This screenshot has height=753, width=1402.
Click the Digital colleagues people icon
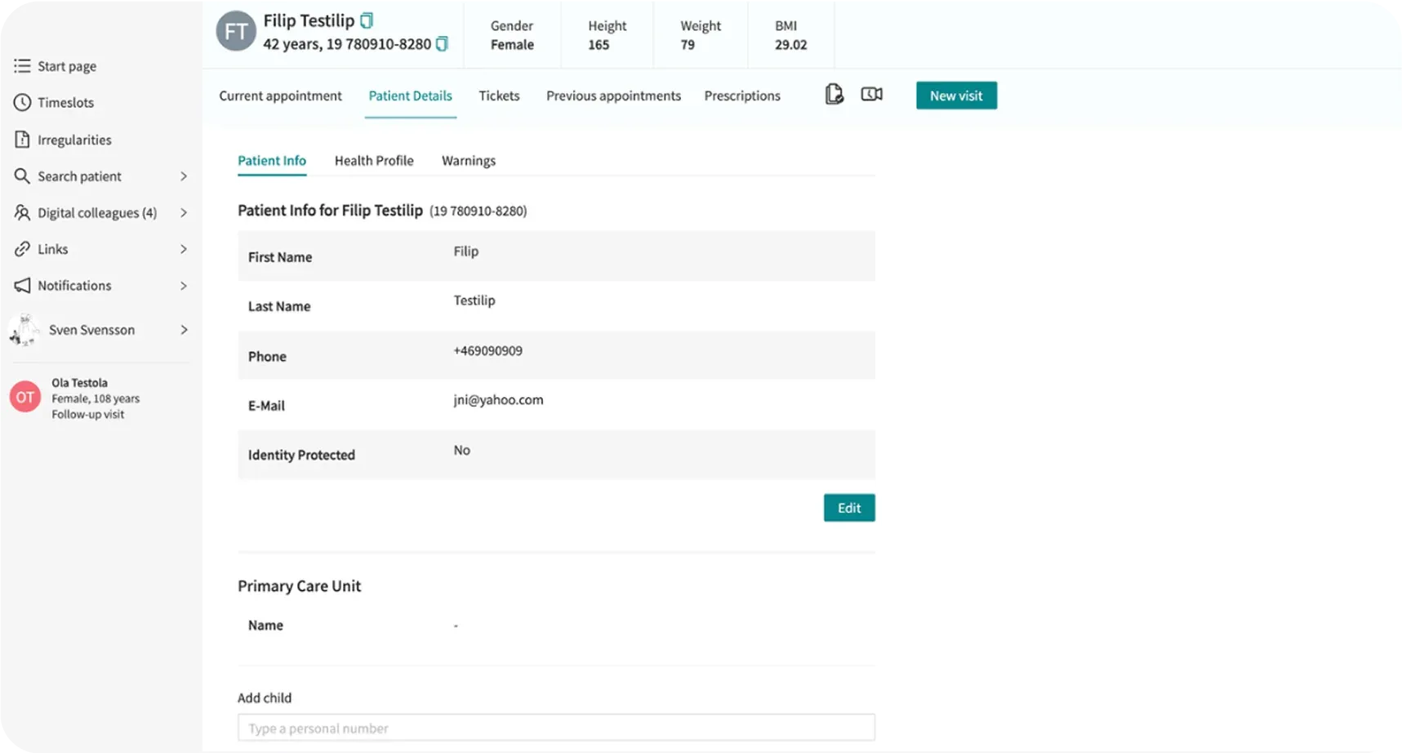(x=22, y=212)
